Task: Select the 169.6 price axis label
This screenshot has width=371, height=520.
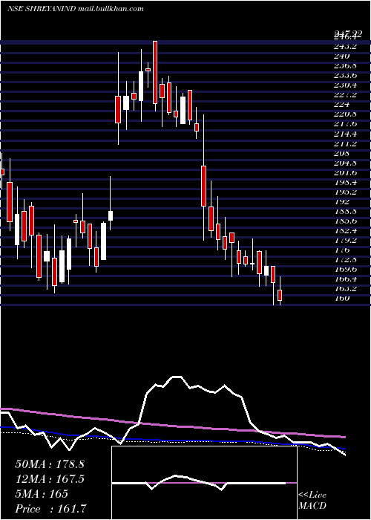Action: pyautogui.click(x=345, y=269)
